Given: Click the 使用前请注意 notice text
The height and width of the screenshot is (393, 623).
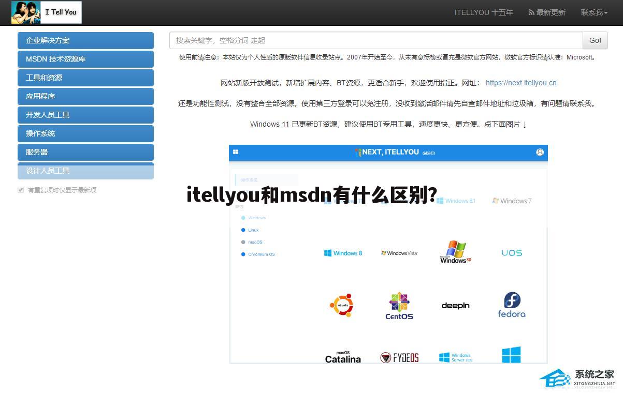Looking at the screenshot, I should [x=388, y=57].
